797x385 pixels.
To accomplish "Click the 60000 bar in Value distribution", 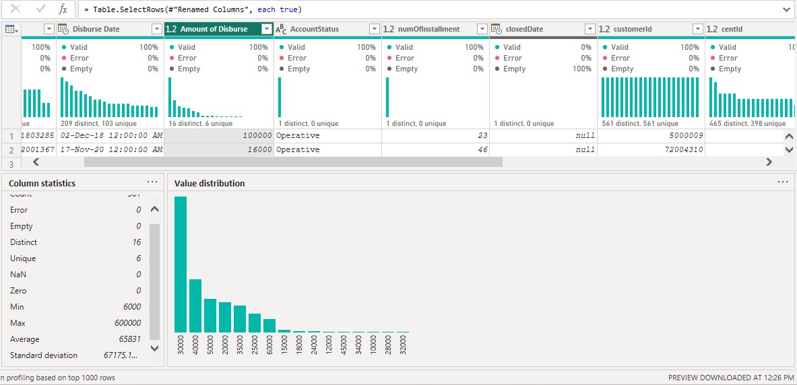I will (x=269, y=326).
